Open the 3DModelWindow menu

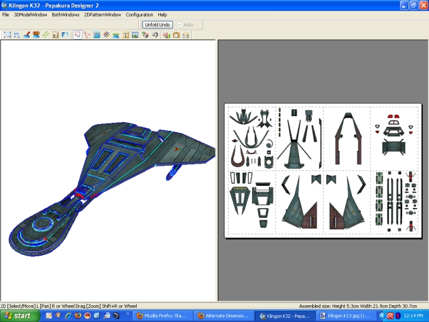[30, 15]
